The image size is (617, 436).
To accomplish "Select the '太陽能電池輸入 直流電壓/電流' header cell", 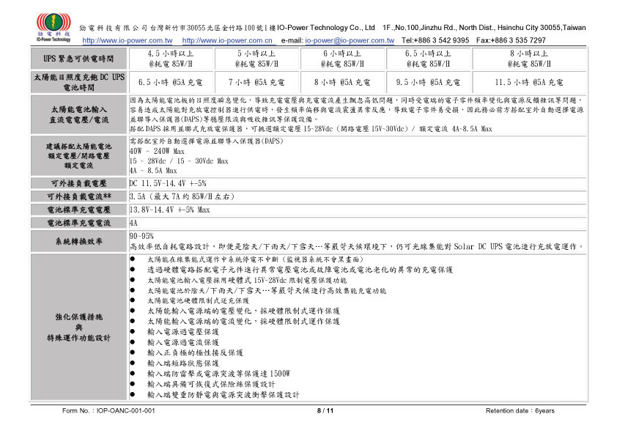I will click(79, 114).
